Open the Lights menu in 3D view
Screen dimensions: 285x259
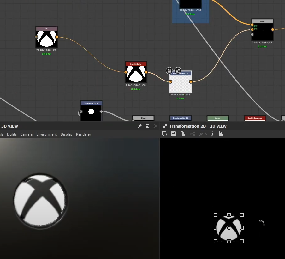coord(12,134)
